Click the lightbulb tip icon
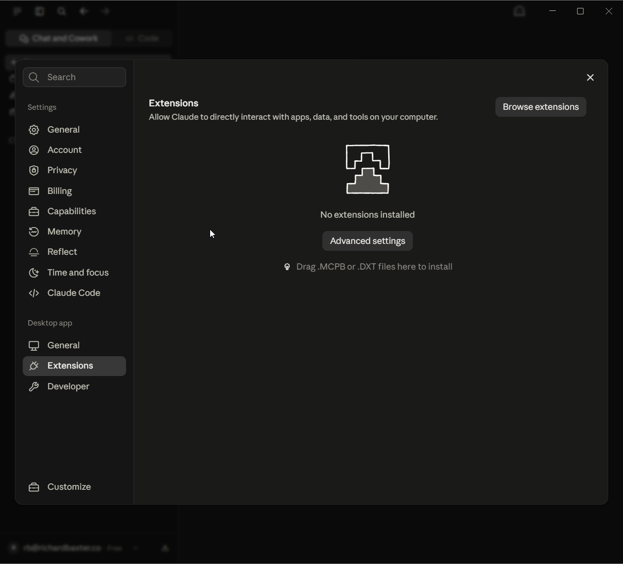This screenshot has height=564, width=623. [287, 267]
